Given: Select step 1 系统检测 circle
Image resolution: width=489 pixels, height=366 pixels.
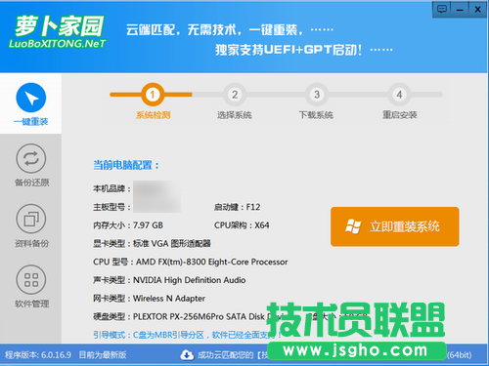Looking at the screenshot, I should click(153, 95).
